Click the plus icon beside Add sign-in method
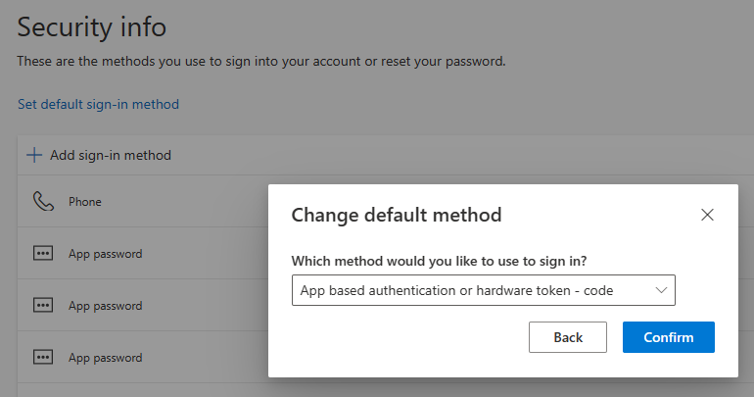Image resolution: width=754 pixels, height=397 pixels. pos(34,155)
